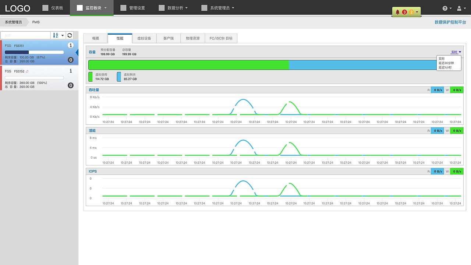Screen dimensions: 471x265
Task: Click the FMS breadcrumb
Action: tap(36, 22)
